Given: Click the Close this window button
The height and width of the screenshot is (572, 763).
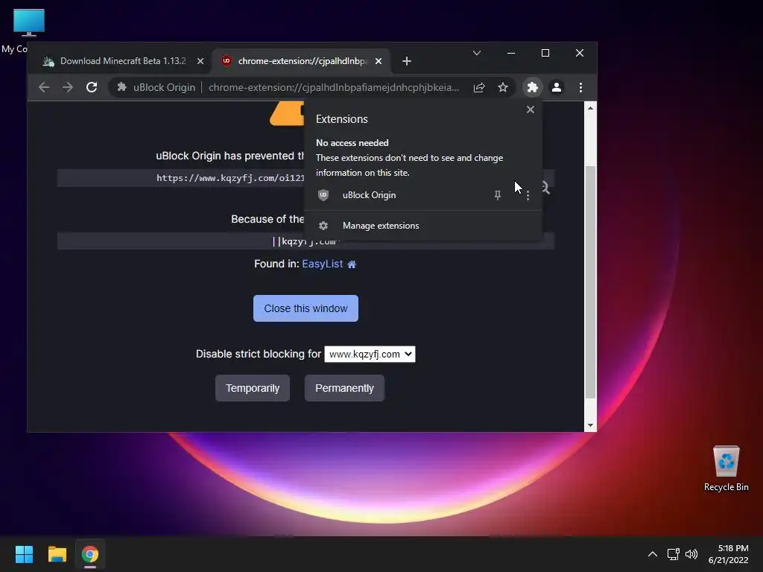Looking at the screenshot, I should pos(305,308).
